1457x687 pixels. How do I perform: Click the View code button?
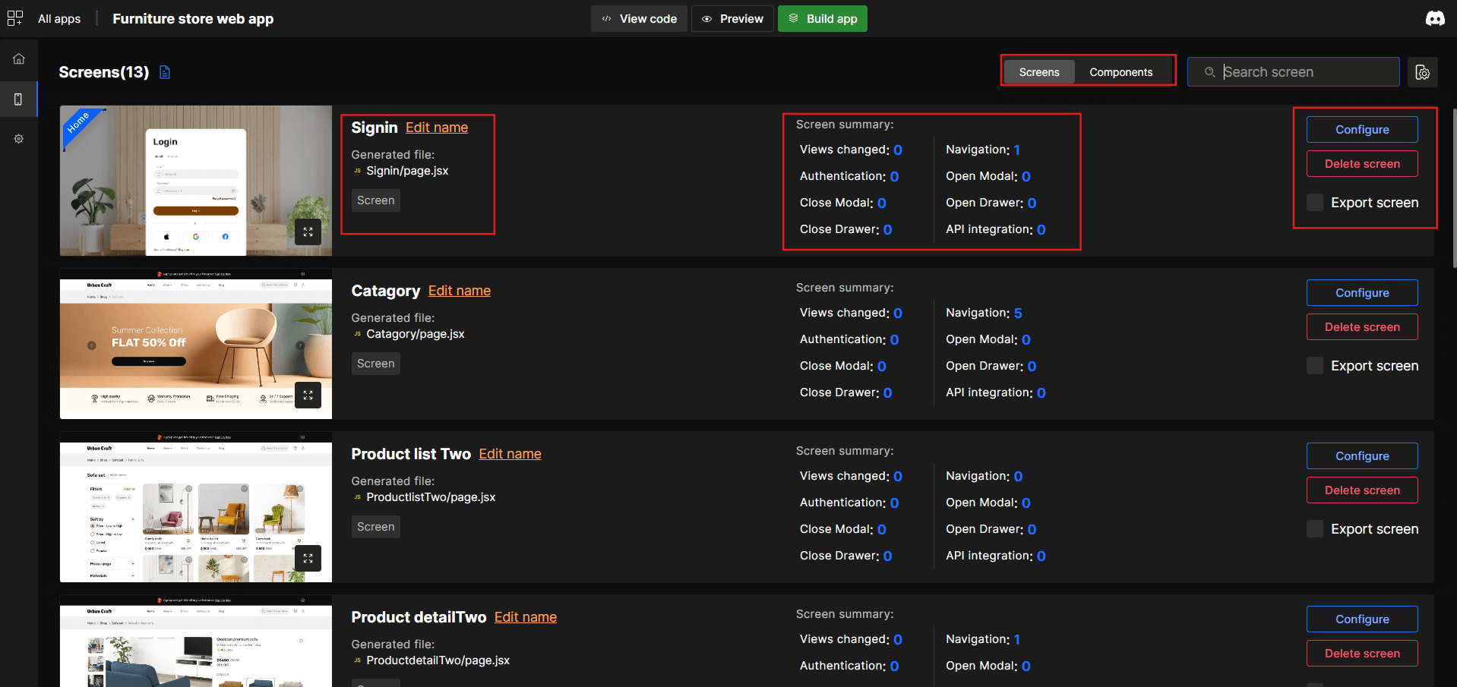tap(639, 19)
